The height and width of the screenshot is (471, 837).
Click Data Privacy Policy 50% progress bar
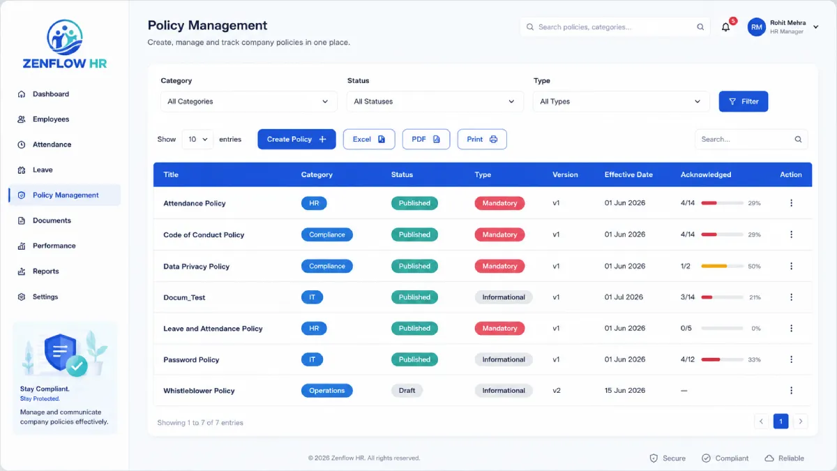(x=721, y=266)
